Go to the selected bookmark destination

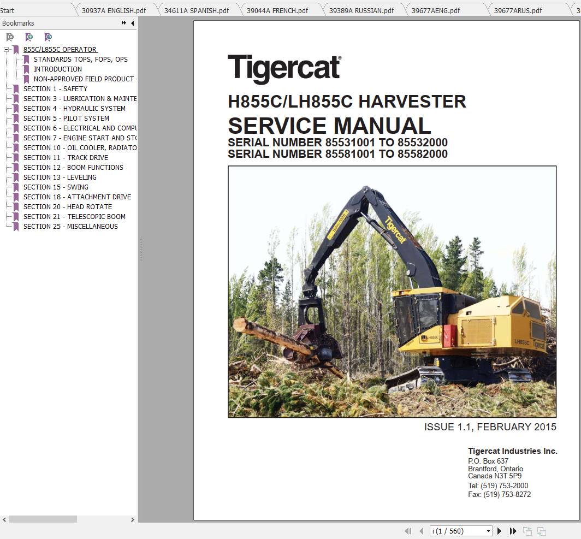click(x=48, y=37)
